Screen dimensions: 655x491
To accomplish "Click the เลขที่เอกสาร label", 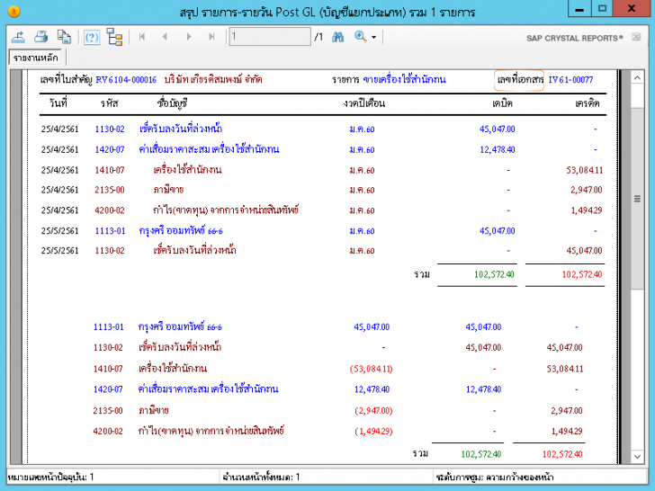I will (x=520, y=79).
